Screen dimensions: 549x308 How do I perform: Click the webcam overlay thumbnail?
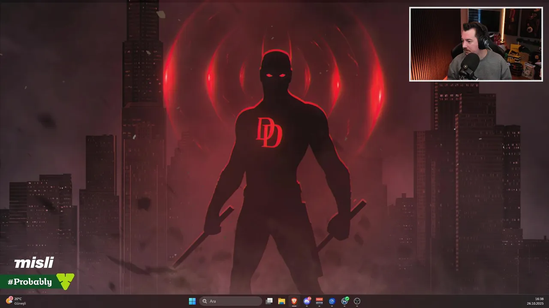[x=476, y=44]
